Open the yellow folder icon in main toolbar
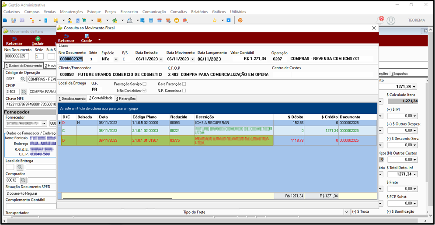The width and height of the screenshot is (435, 225). tap(56, 20)
